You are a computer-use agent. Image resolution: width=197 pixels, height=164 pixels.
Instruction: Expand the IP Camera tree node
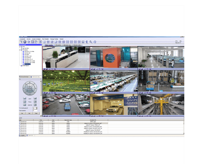pyautogui.click(x=20, y=50)
